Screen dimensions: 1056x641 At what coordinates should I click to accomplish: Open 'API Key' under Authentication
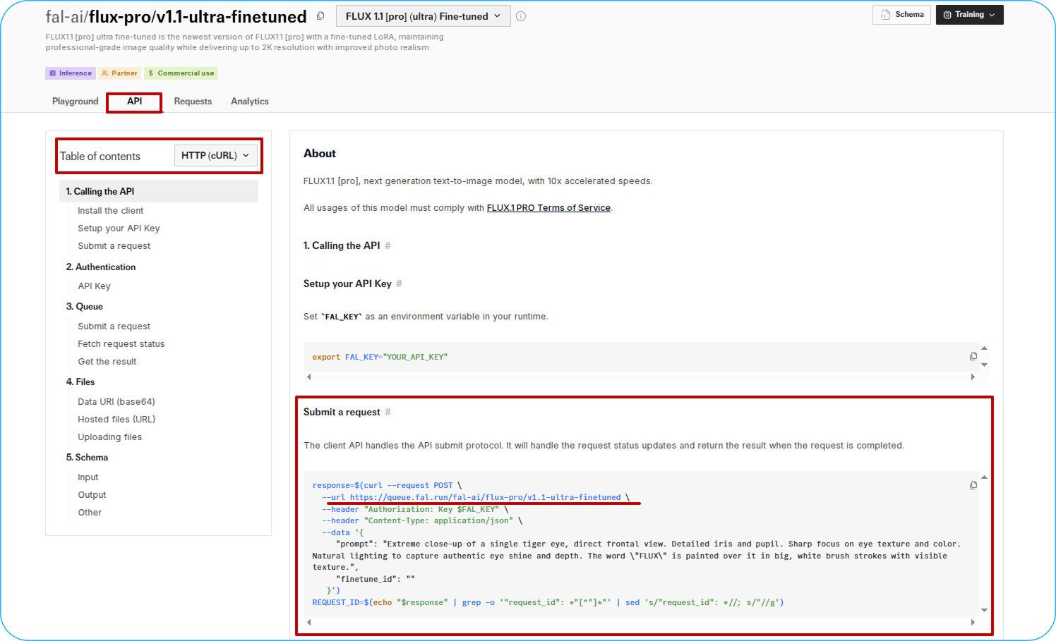[94, 286]
